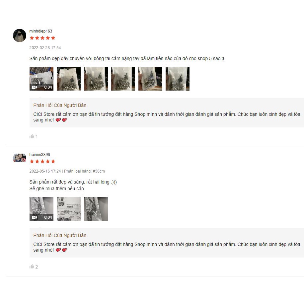Image resolution: width=304 pixels, height=304 pixels.
Task: Play the 0:04 video in huimin8396's review
Action: 41,209
